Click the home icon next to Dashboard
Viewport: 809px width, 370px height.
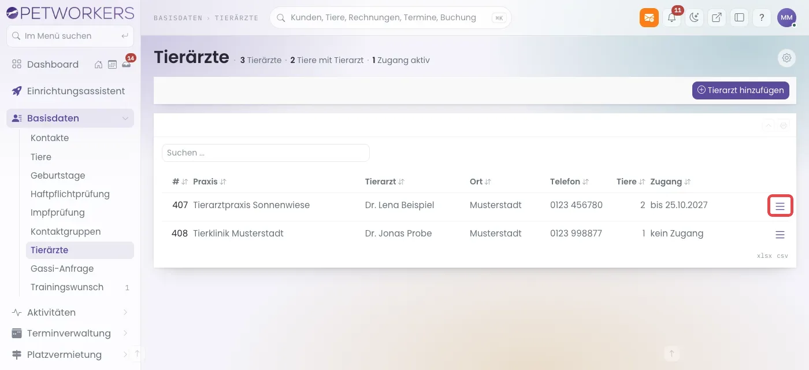(99, 65)
